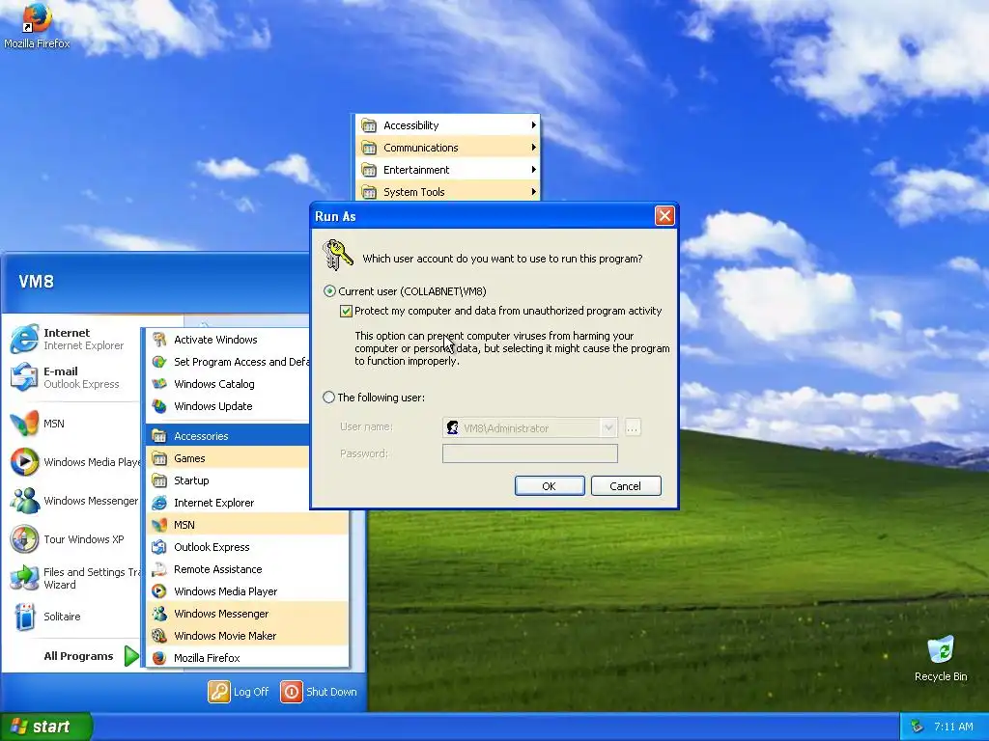The height and width of the screenshot is (741, 989).
Task: Click the keys icon in Run As dialog
Action: point(337,255)
